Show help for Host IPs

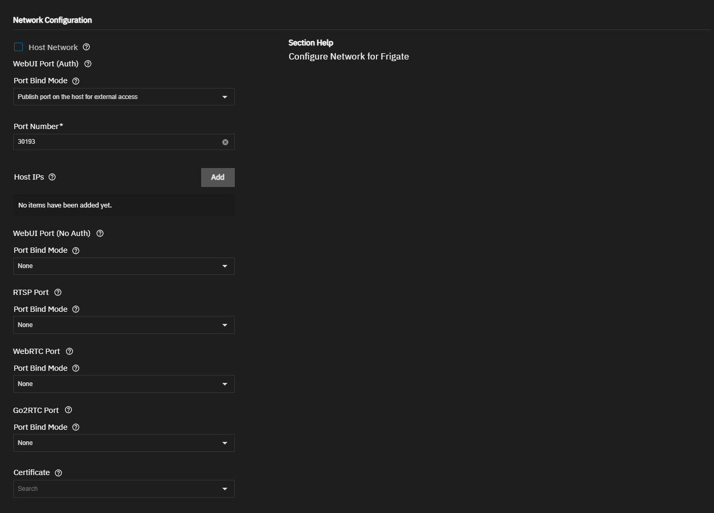coord(52,177)
